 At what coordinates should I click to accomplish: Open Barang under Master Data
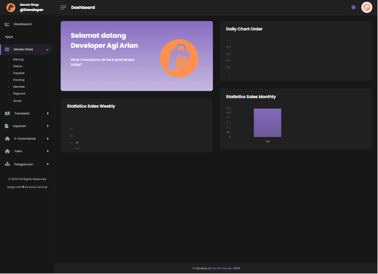pyautogui.click(x=18, y=59)
